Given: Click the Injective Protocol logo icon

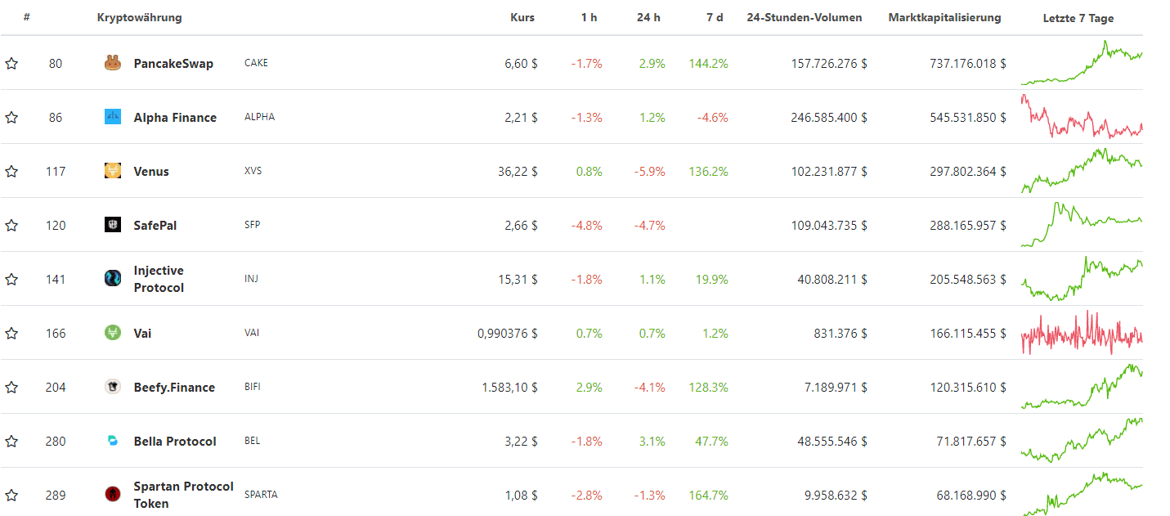Looking at the screenshot, I should point(113,279).
